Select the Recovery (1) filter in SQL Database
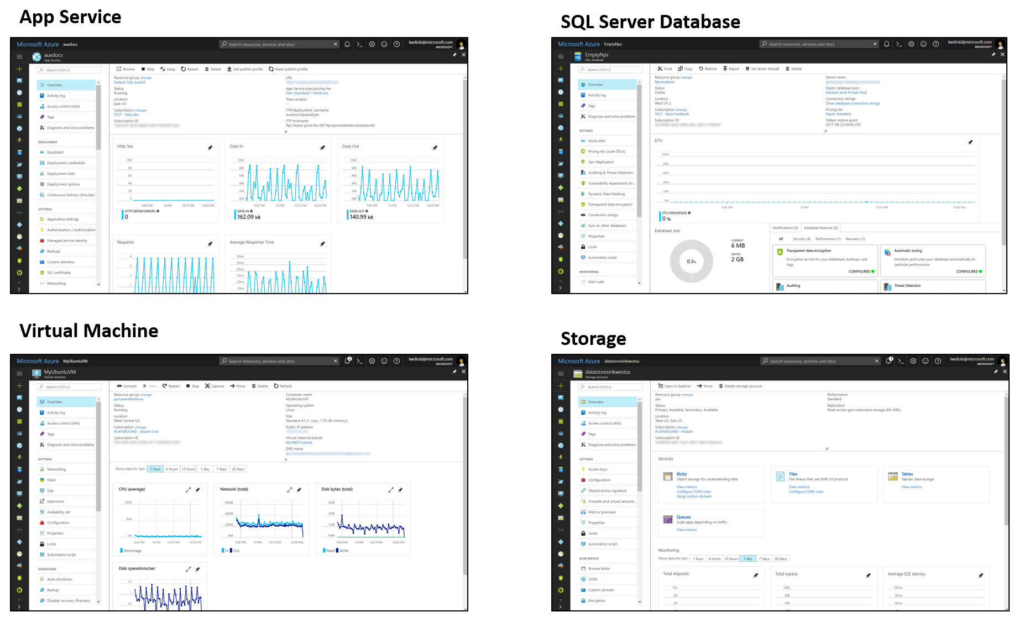This screenshot has height=617, width=1019. click(855, 239)
